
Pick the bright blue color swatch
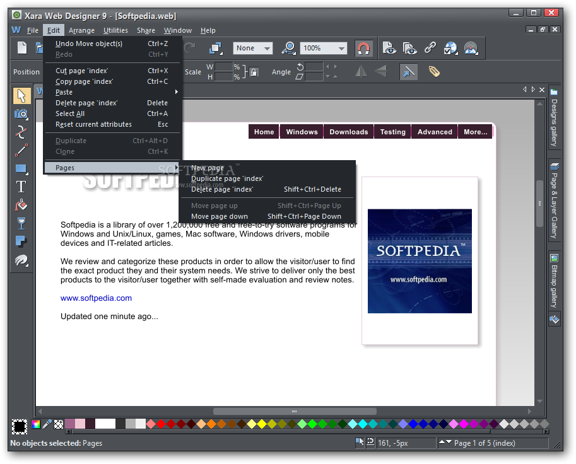pyautogui.click(x=413, y=424)
